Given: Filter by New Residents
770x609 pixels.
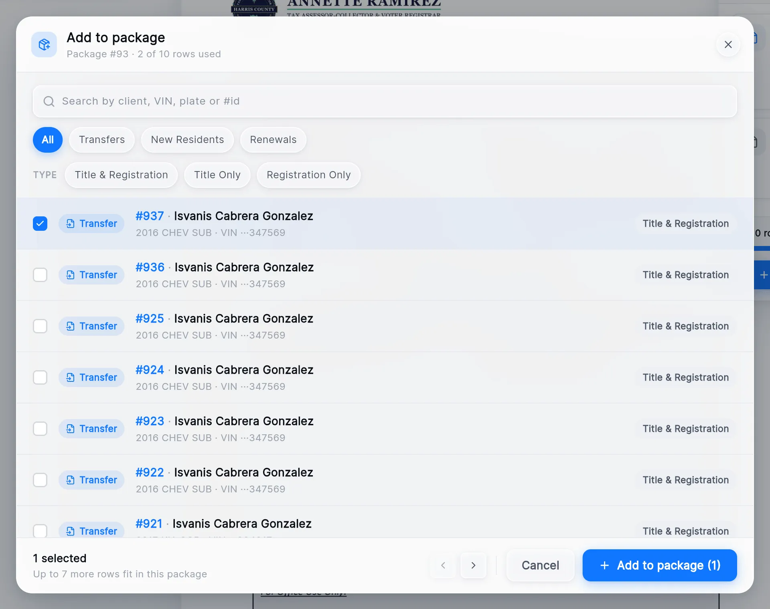Looking at the screenshot, I should (187, 140).
